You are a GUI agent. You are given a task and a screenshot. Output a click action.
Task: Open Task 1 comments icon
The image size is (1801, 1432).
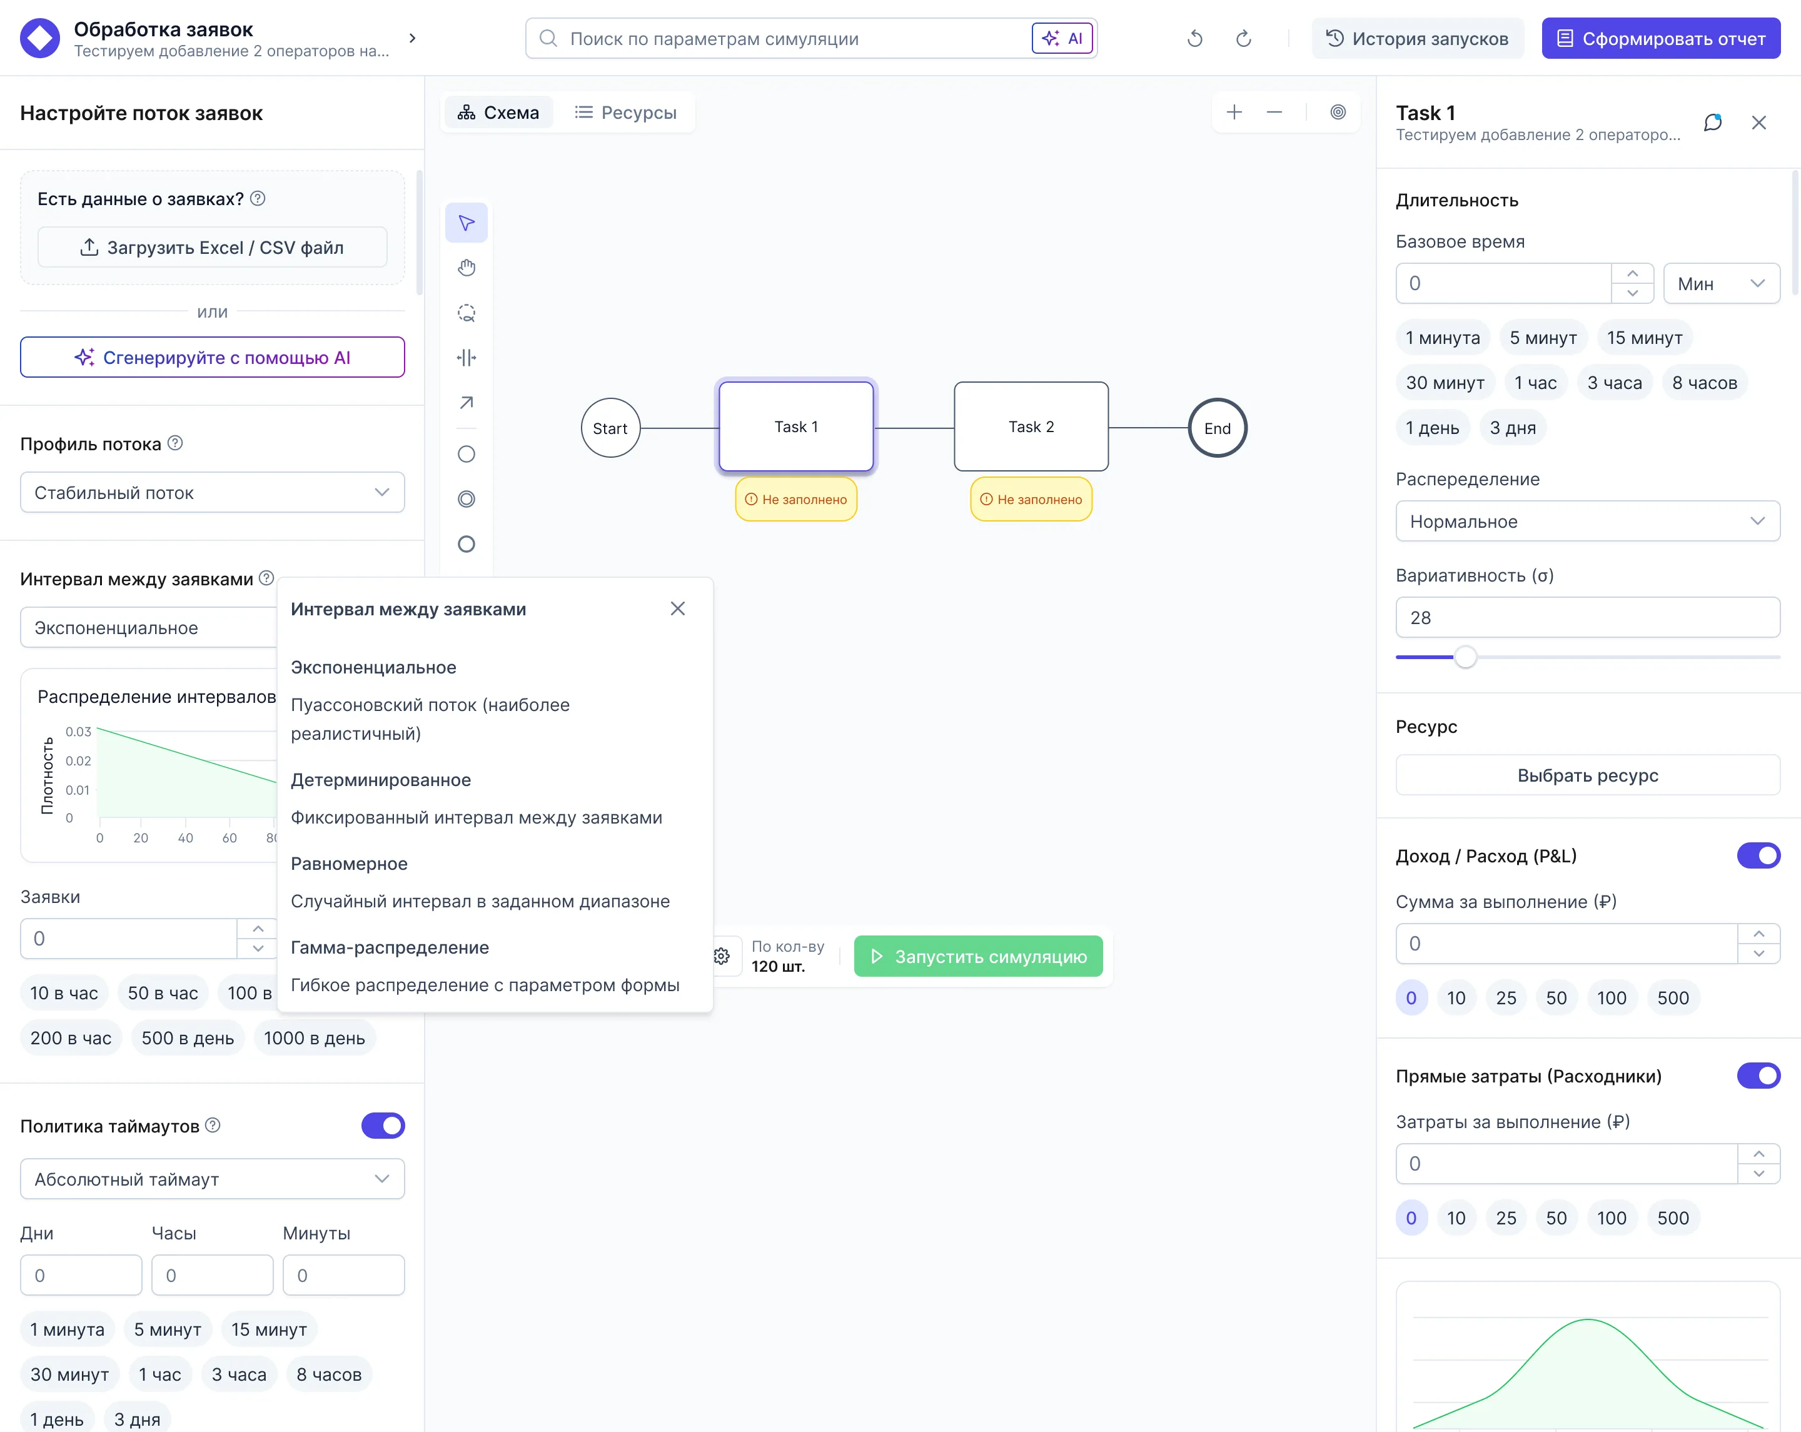[x=1712, y=123]
